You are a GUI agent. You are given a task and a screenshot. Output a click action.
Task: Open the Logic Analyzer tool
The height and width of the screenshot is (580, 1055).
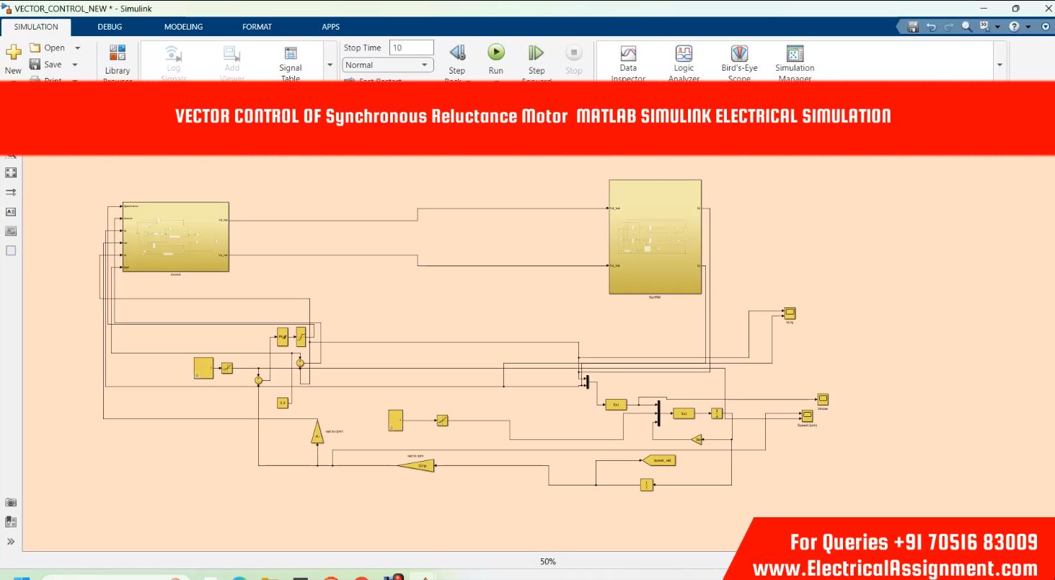684,59
